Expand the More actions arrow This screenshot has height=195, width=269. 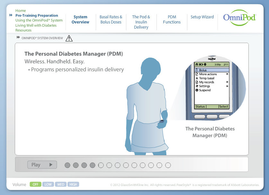pyautogui.click(x=227, y=74)
